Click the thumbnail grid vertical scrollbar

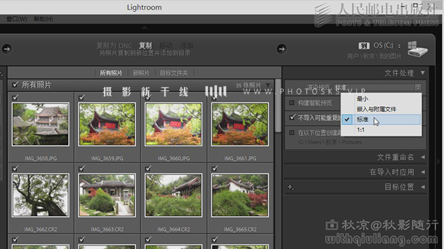(x=278, y=106)
